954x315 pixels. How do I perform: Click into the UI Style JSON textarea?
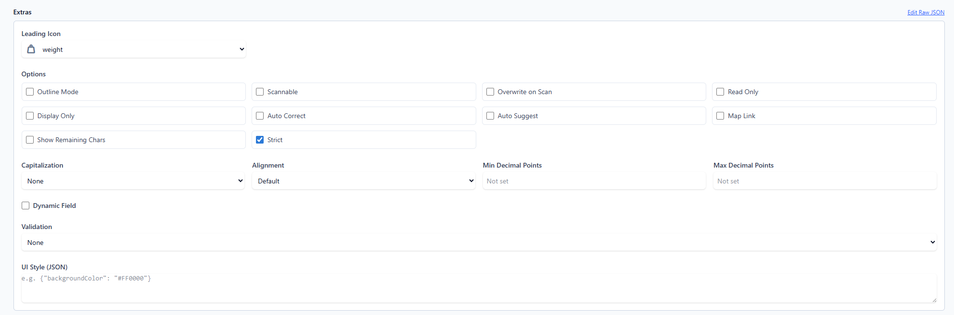tap(479, 288)
